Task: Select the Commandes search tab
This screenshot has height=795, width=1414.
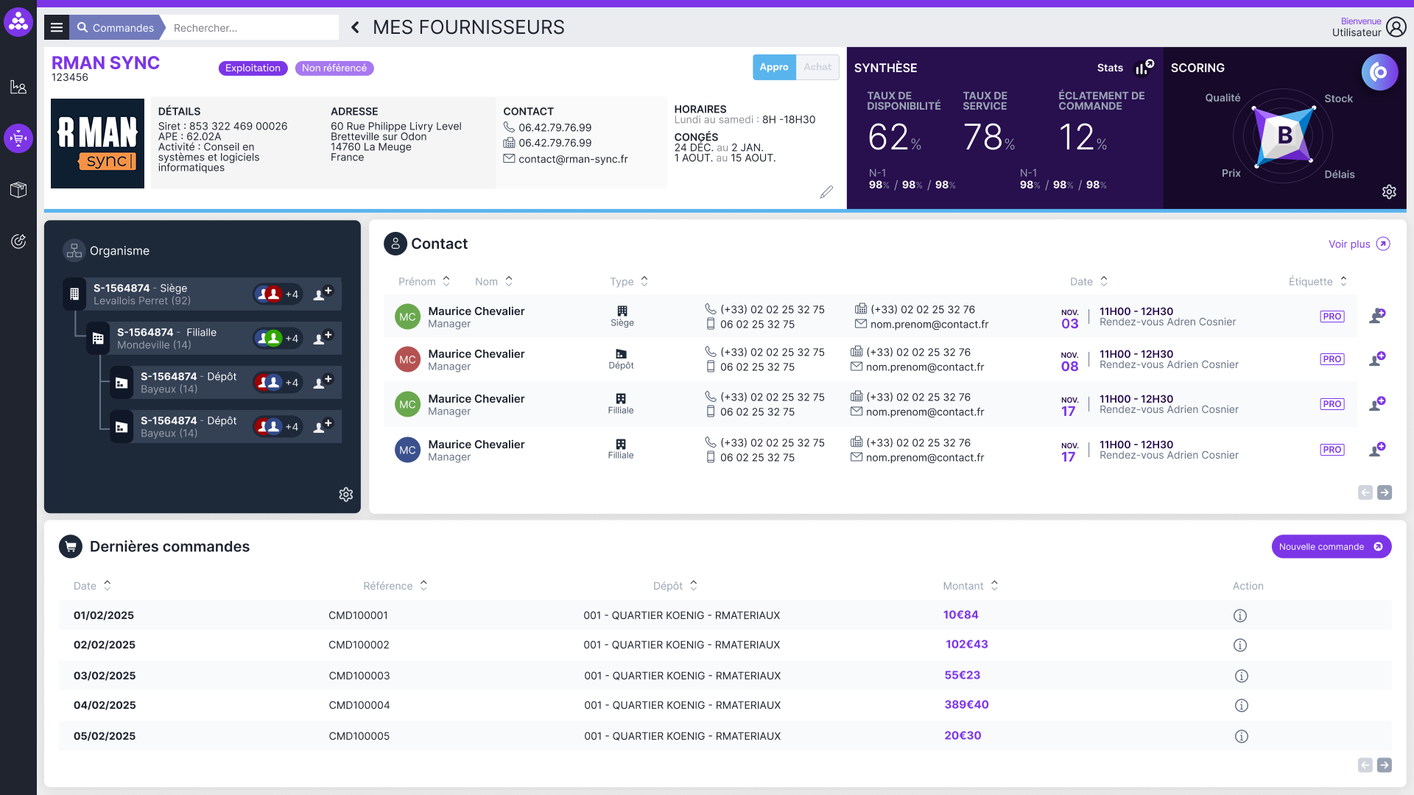Action: click(116, 28)
